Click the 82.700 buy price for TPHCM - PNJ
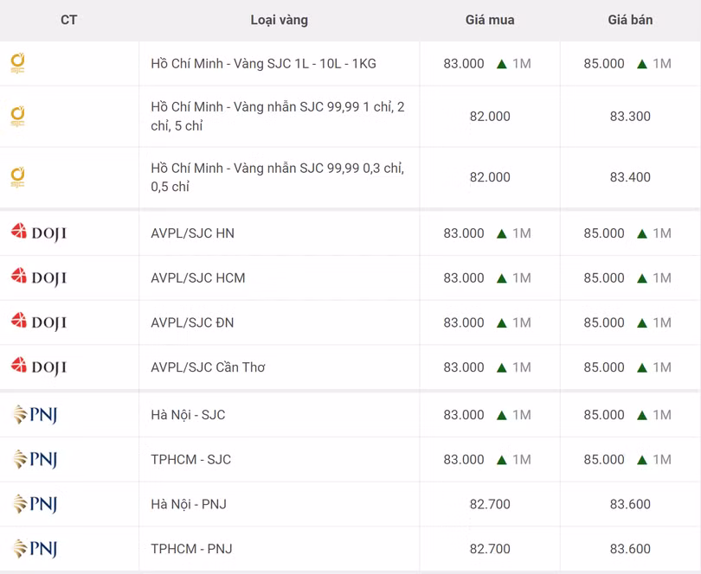Viewport: 701px width, 574px height. [x=490, y=549]
